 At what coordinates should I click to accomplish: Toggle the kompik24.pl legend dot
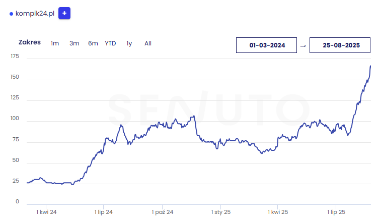(11, 14)
